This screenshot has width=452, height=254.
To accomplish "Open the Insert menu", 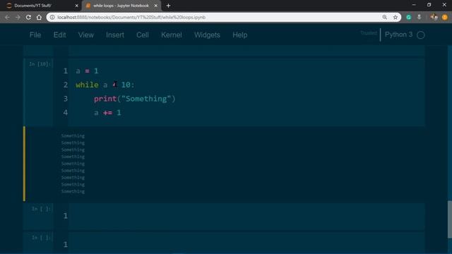I will [115, 35].
